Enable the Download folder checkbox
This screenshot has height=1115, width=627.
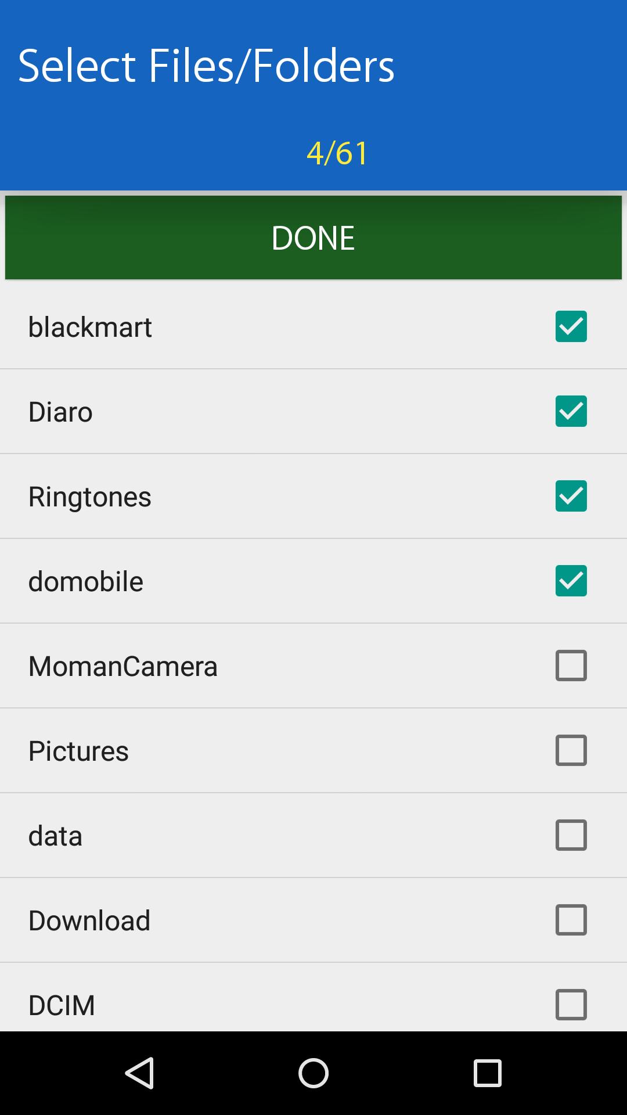(571, 920)
